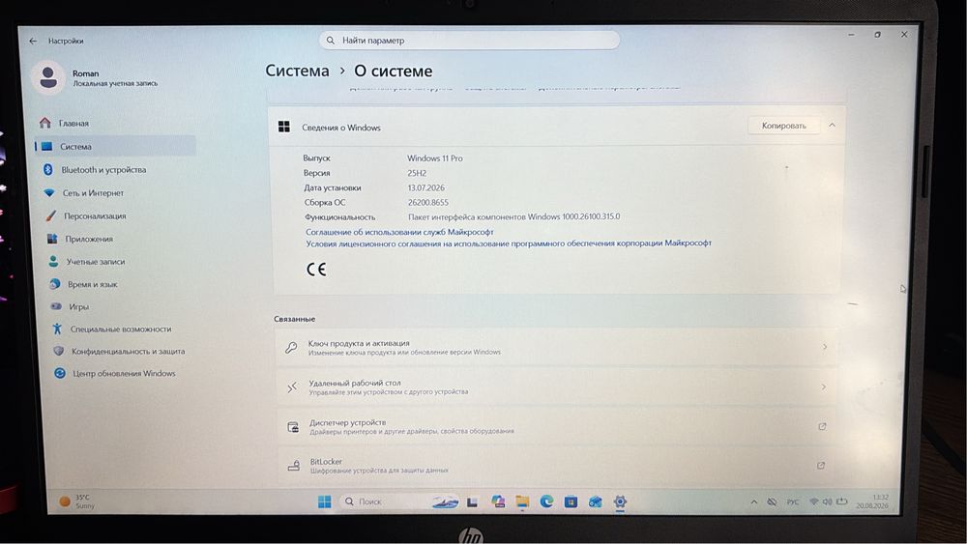This screenshot has height=544, width=967.
Task: Open Удаленный рабочий стол
Action: tap(556, 387)
